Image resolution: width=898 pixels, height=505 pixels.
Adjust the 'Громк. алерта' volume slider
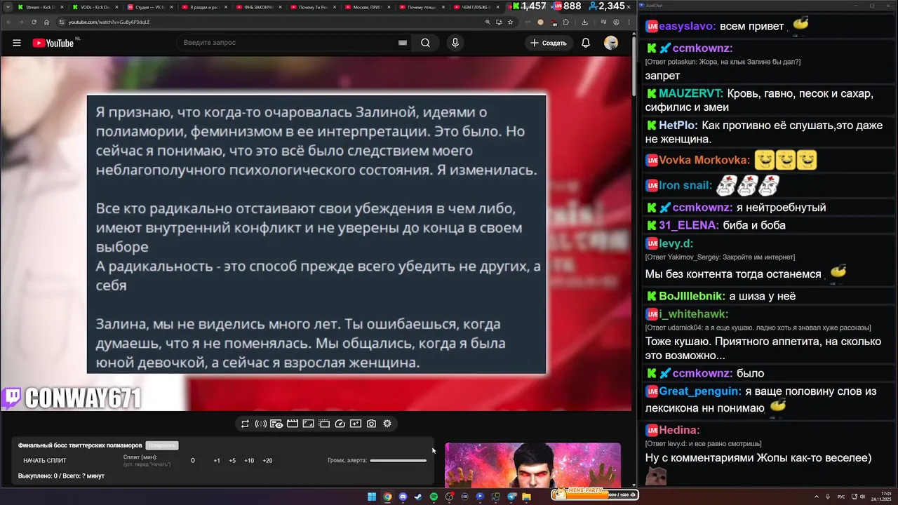(x=398, y=461)
